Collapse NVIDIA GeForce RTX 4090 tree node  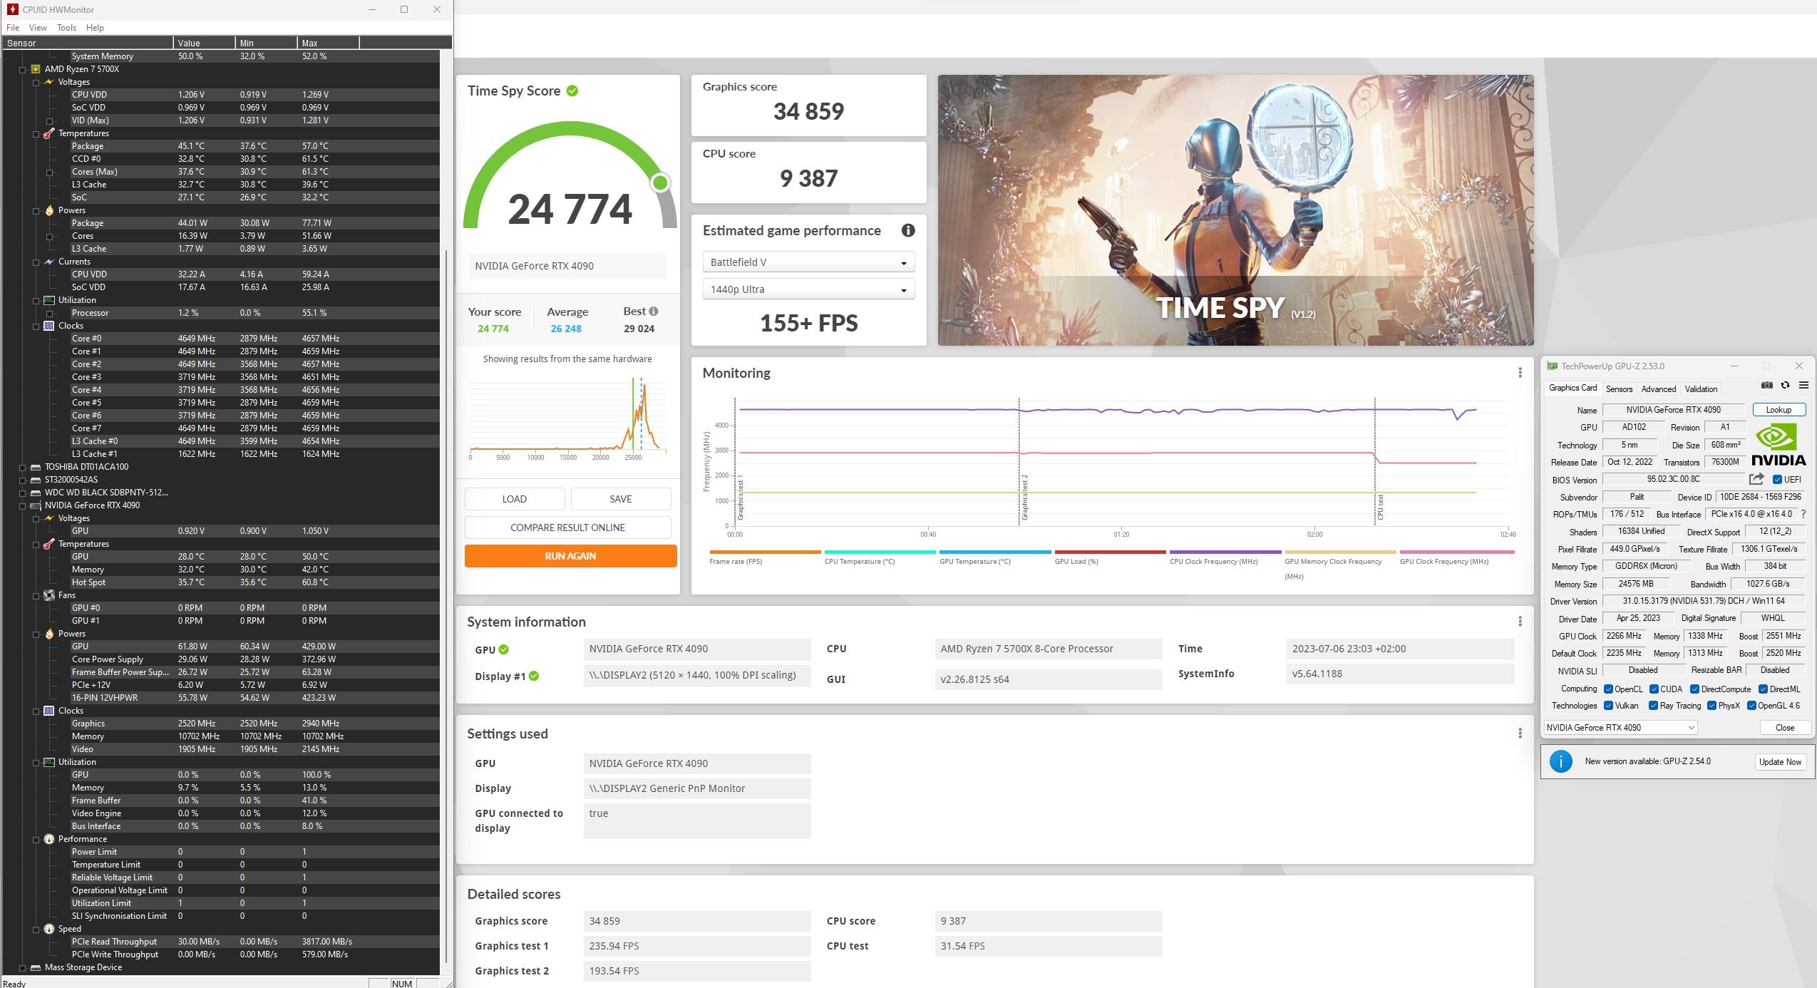click(x=23, y=505)
